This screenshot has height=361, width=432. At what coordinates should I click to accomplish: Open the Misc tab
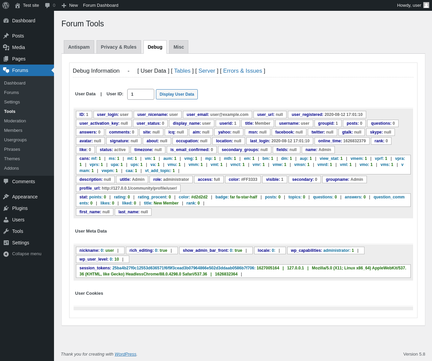tap(179, 47)
